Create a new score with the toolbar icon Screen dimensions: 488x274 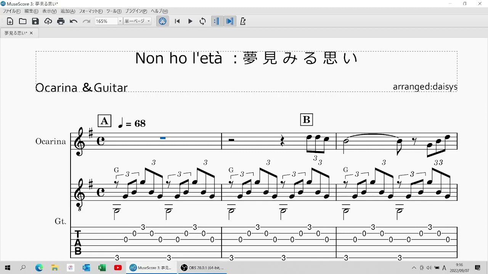click(10, 21)
